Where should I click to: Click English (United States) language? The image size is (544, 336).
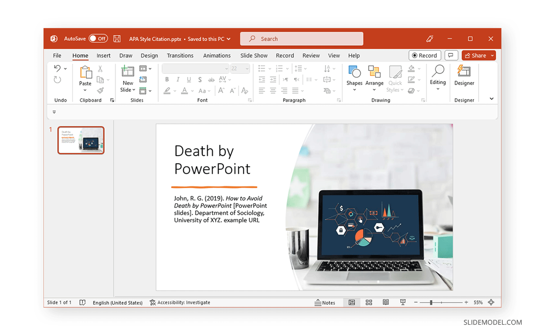point(117,303)
